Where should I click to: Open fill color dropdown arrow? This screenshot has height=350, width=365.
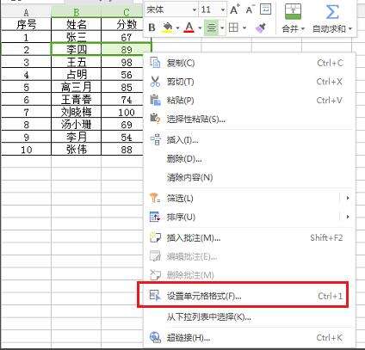(177, 28)
